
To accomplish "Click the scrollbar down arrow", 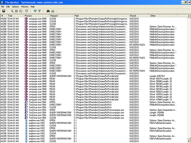I will click(189, 141).
